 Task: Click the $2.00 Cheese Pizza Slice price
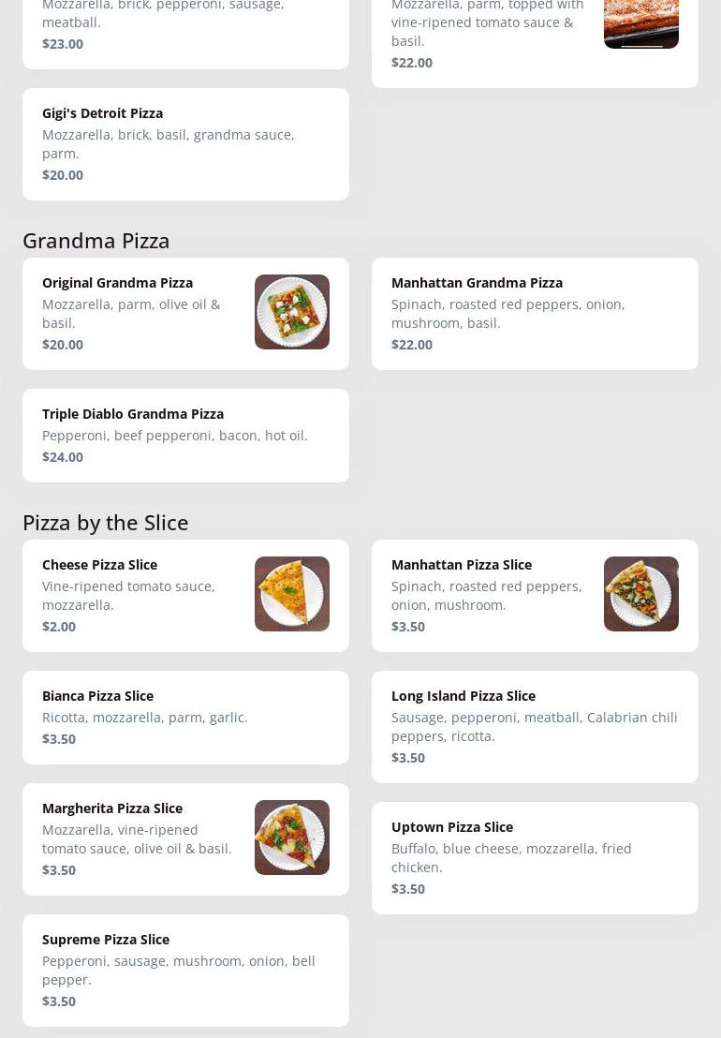pyautogui.click(x=59, y=627)
